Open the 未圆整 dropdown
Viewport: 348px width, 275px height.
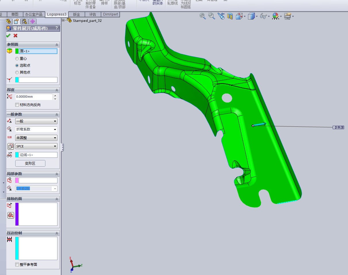point(36,138)
